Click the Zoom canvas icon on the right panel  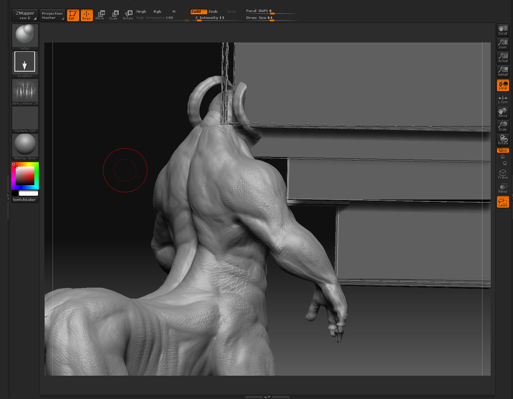tap(502, 44)
